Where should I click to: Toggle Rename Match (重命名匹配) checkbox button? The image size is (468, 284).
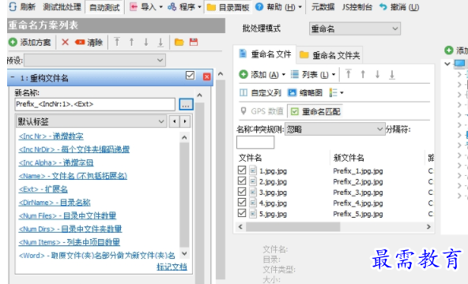coord(315,112)
